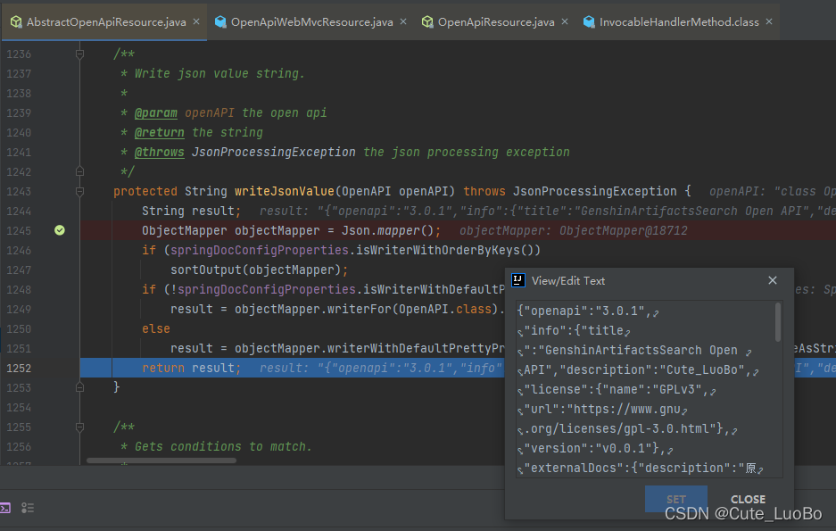The width and height of the screenshot is (836, 531).
Task: Click OpenApiResource.java file type icon
Action: click(x=427, y=21)
